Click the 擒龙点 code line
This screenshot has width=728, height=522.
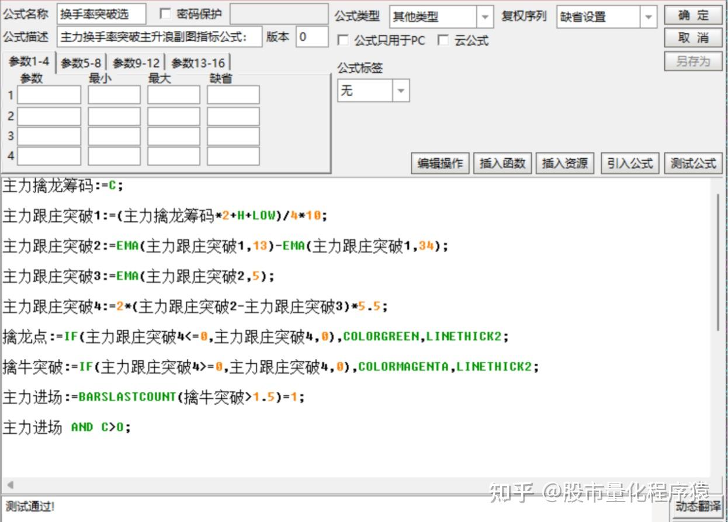coord(256,336)
